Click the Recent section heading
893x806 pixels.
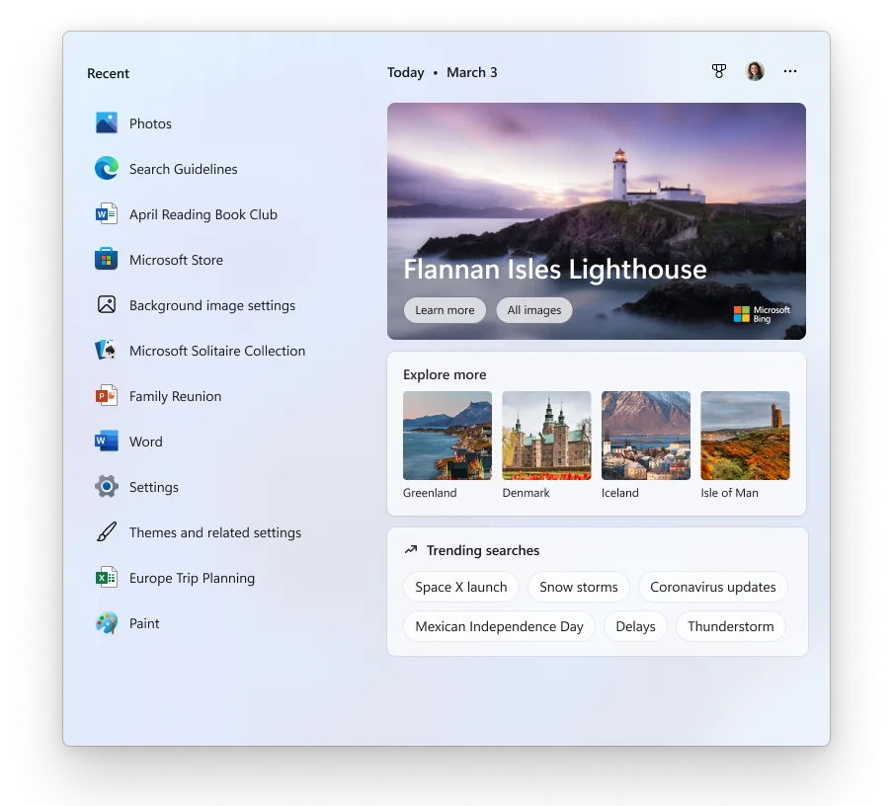click(x=109, y=73)
